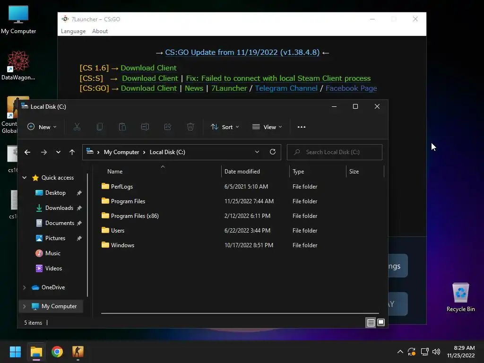This screenshot has width=484, height=363.
Task: Expand My Computer tree node
Action: [25, 306]
